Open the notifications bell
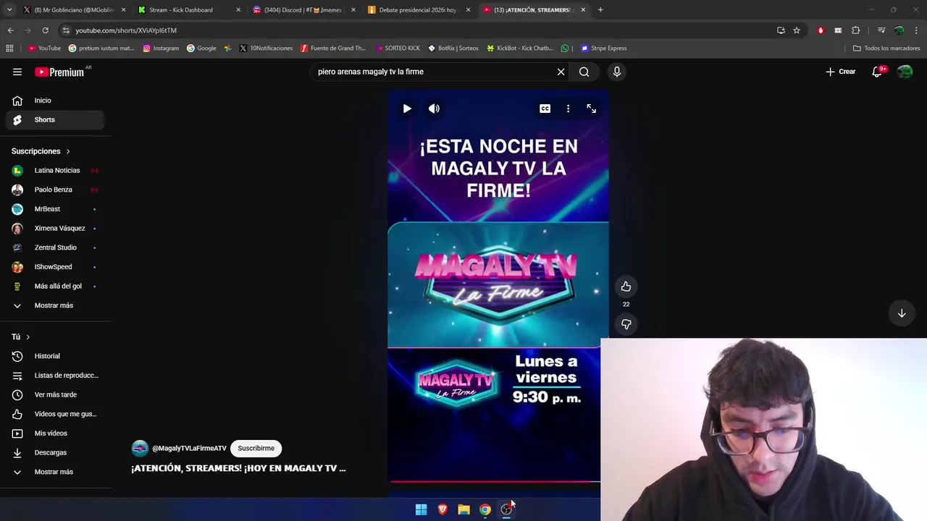Screen dimensions: 927x521 (877, 72)
